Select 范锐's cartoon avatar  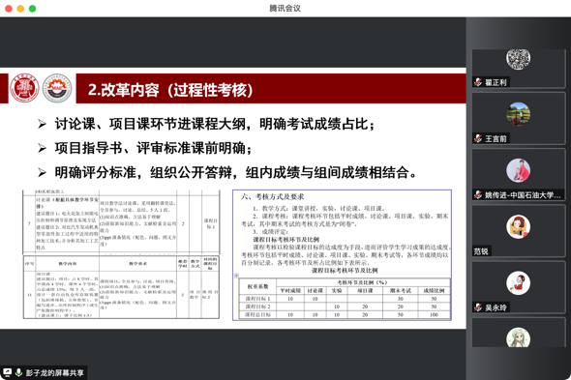[518, 227]
